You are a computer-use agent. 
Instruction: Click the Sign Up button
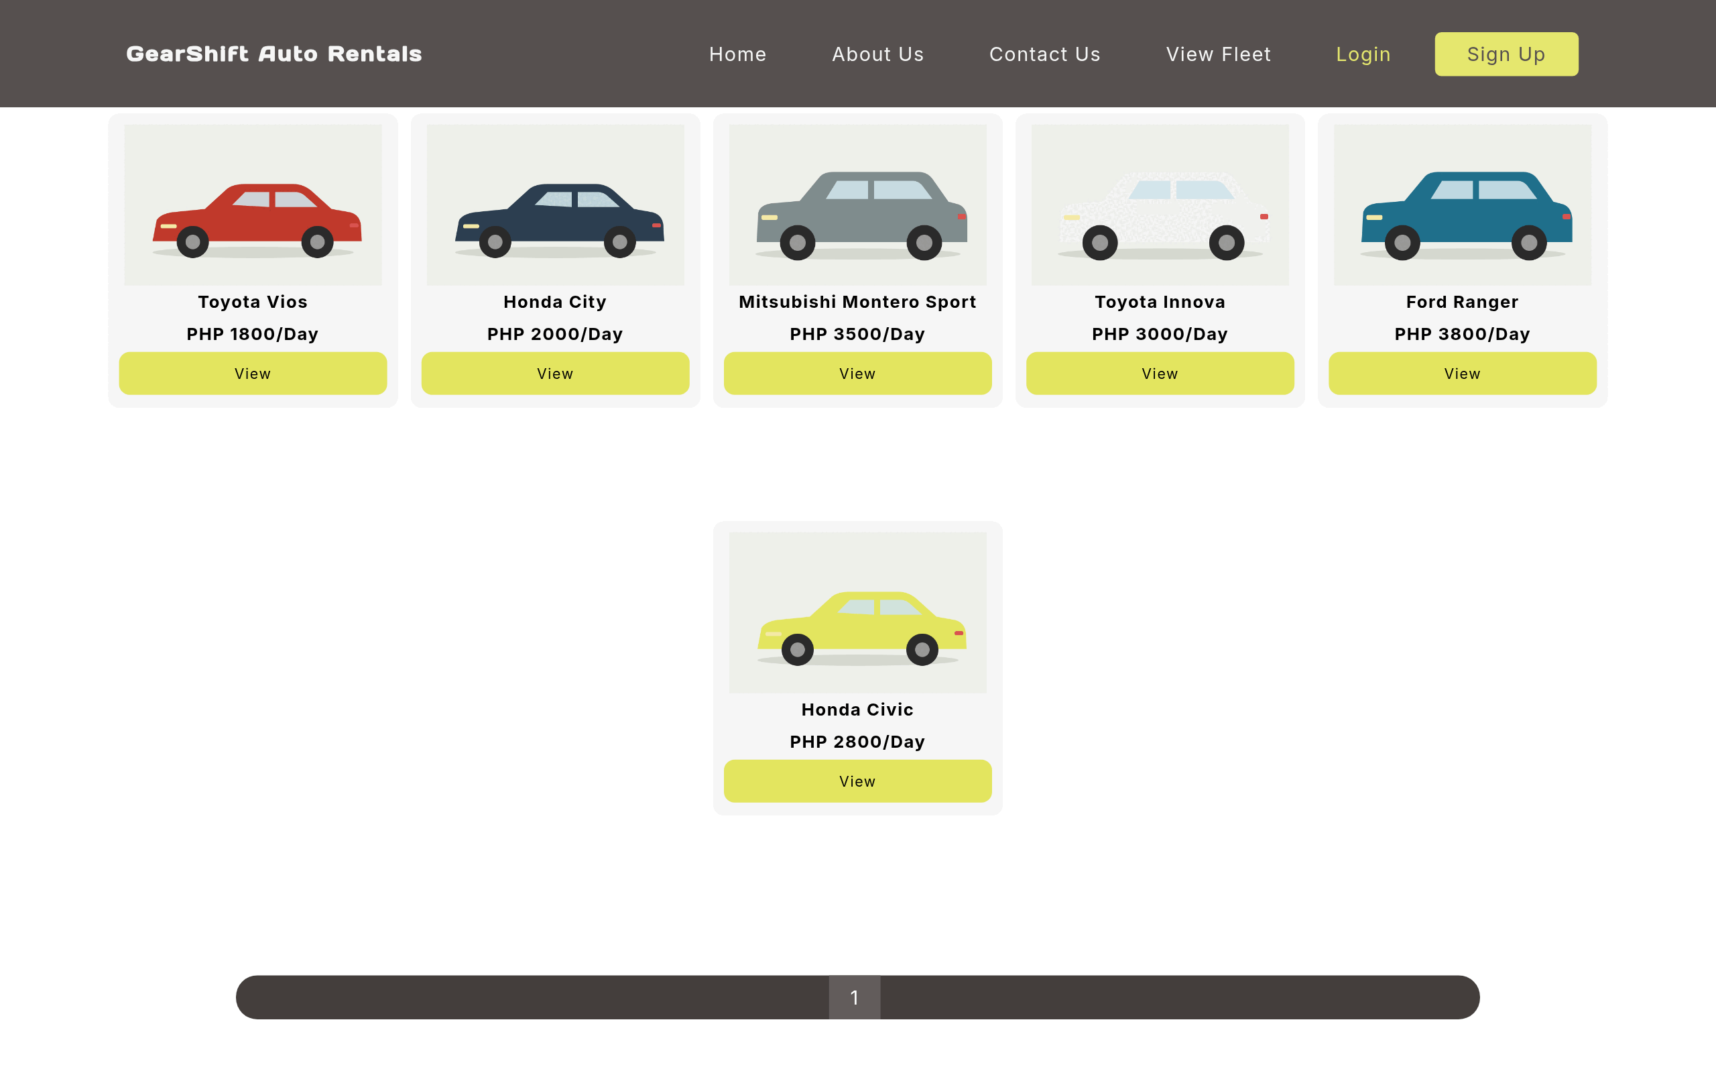[x=1506, y=54]
